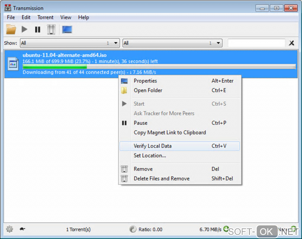
Task: Choose Properties from the context menu
Action: pos(179,81)
